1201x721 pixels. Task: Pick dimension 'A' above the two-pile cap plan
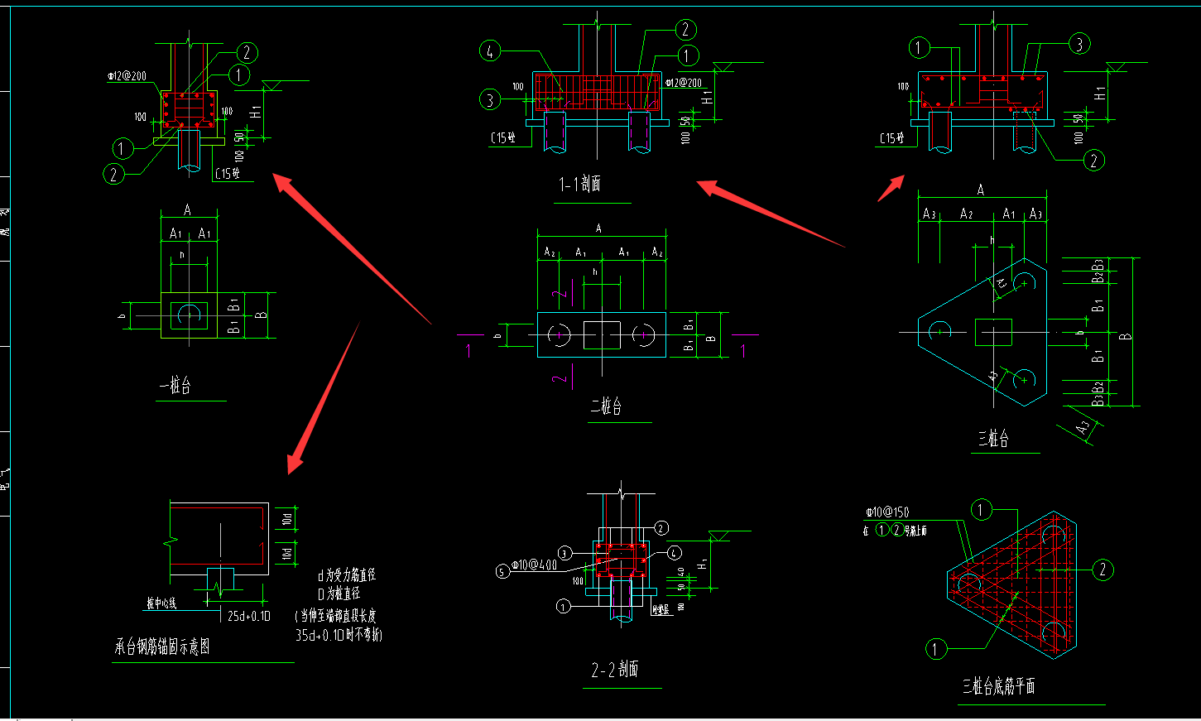coord(598,228)
